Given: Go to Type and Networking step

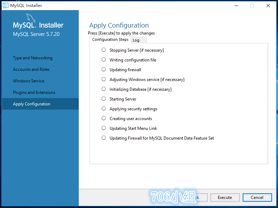Looking at the screenshot, I should [33, 58].
